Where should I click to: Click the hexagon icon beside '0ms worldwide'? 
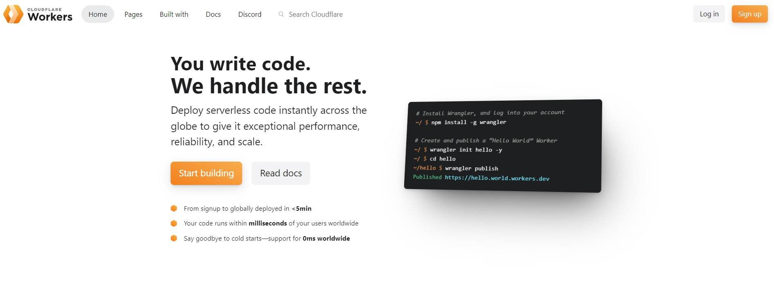174,238
